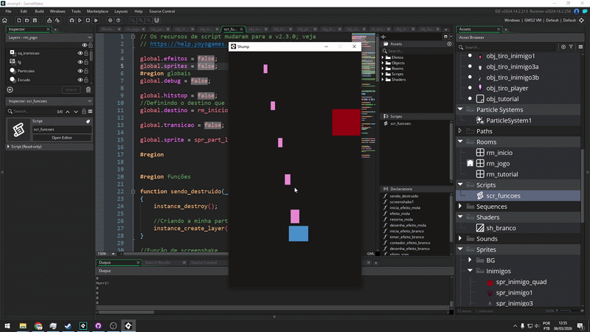Viewport: 590px width, 332px height.
Task: Open game options gear icon in toolbar
Action: pyautogui.click(x=110, y=21)
